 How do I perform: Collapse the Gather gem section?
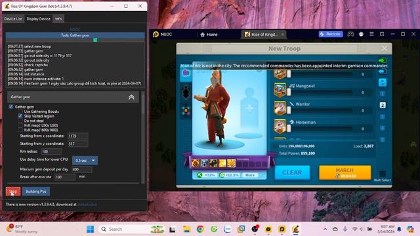tap(131, 97)
